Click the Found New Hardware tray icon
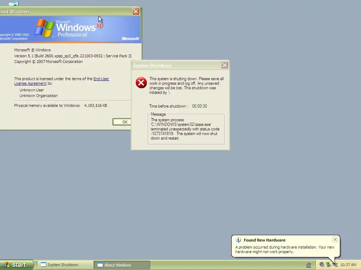 point(335,265)
